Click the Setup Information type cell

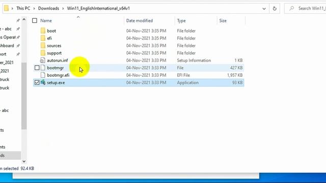coord(194,60)
